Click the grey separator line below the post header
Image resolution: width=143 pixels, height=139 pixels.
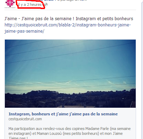70,10
